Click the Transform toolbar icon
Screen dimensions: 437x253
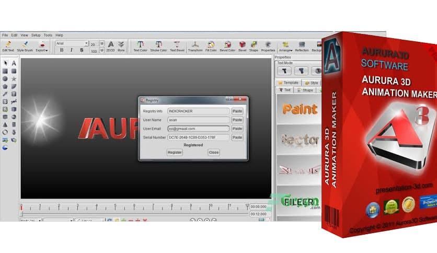tap(195, 46)
